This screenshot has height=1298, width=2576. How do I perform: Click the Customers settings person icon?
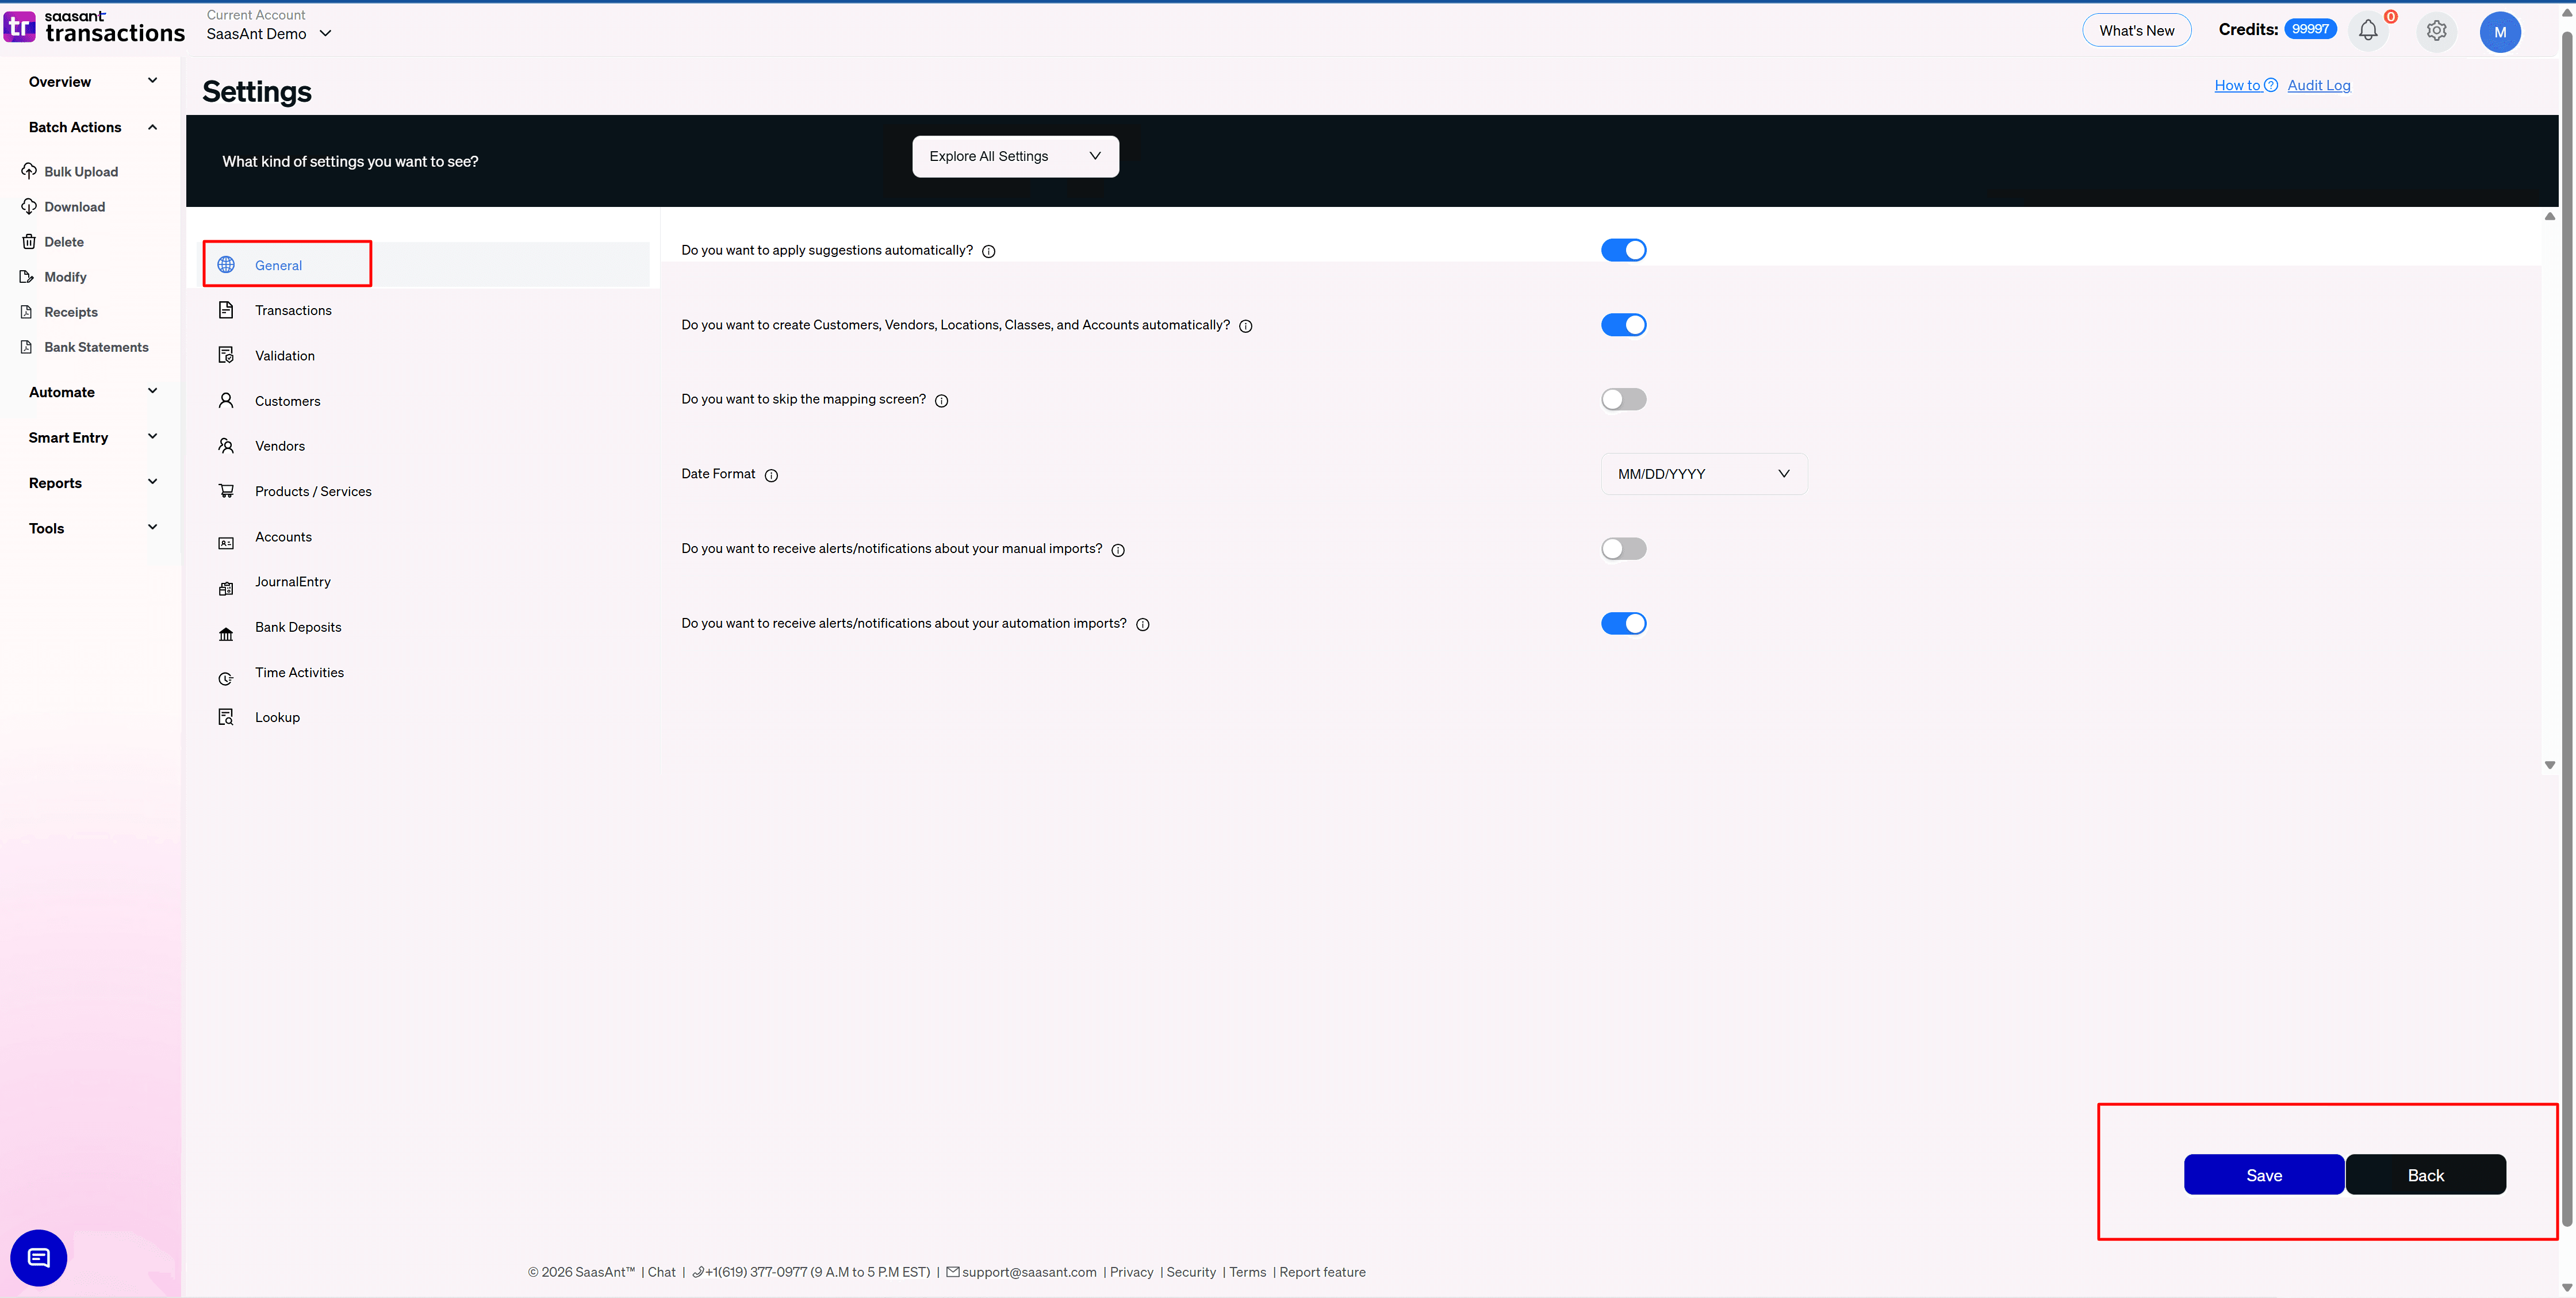point(226,400)
